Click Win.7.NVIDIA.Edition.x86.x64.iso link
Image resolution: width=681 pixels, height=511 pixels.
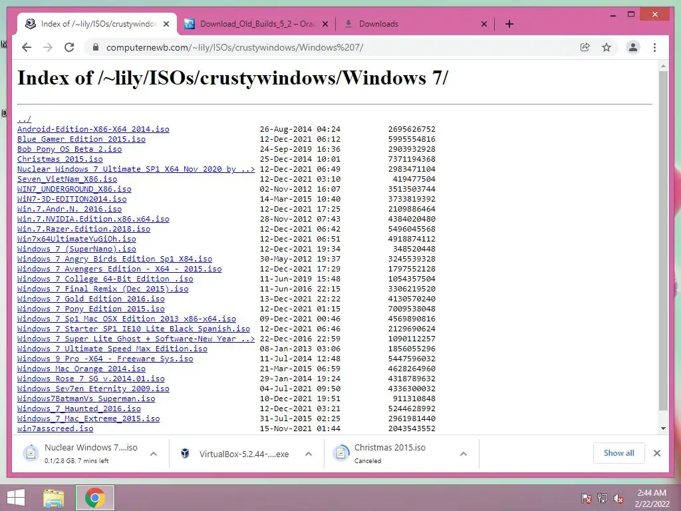[93, 219]
